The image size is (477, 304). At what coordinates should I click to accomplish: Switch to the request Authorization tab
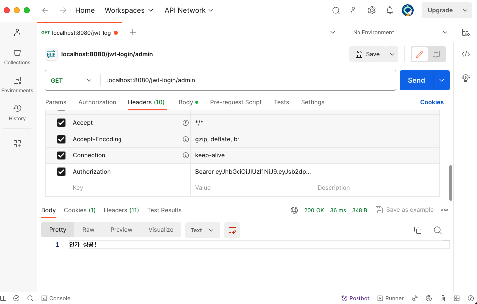coord(97,102)
